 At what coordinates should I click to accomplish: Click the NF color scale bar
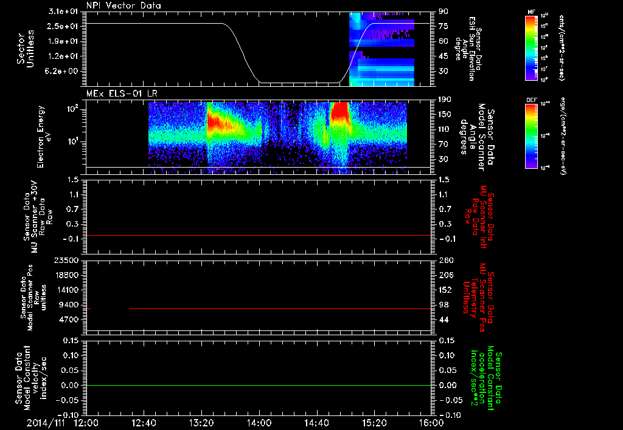click(x=531, y=47)
